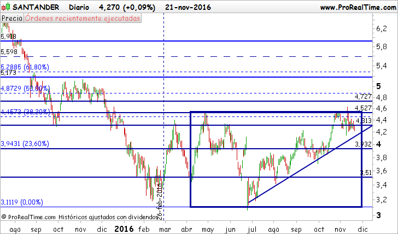The image size is (398, 234).
Task: Click the dic label at time axis end
Action: 362,229
